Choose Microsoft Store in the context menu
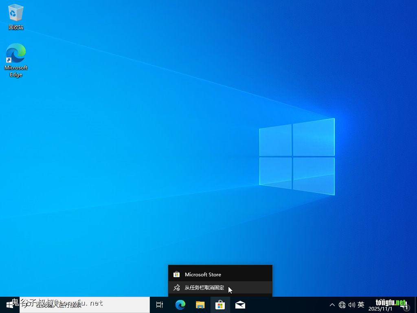This screenshot has width=417, height=313. (203, 274)
